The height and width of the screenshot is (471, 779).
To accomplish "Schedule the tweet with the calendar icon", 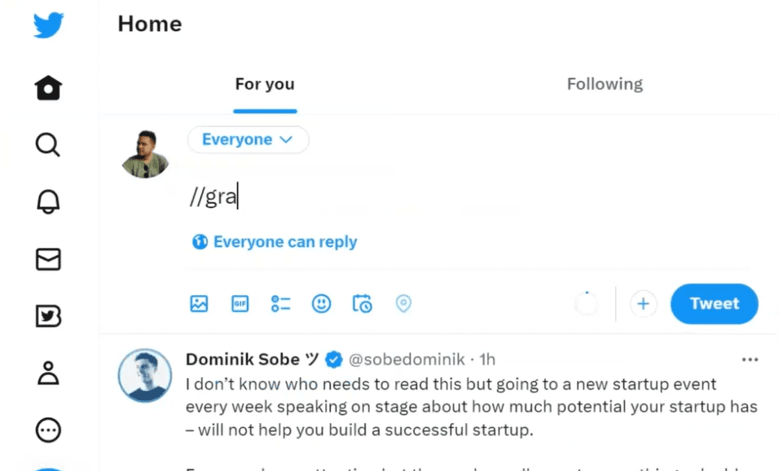I will coord(362,303).
